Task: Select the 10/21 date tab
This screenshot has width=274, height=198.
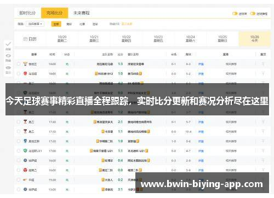Action: tap(94, 39)
